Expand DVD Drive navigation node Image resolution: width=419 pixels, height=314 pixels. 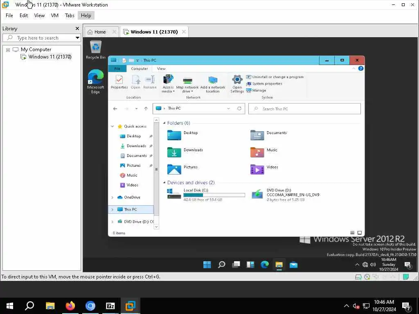(x=113, y=222)
